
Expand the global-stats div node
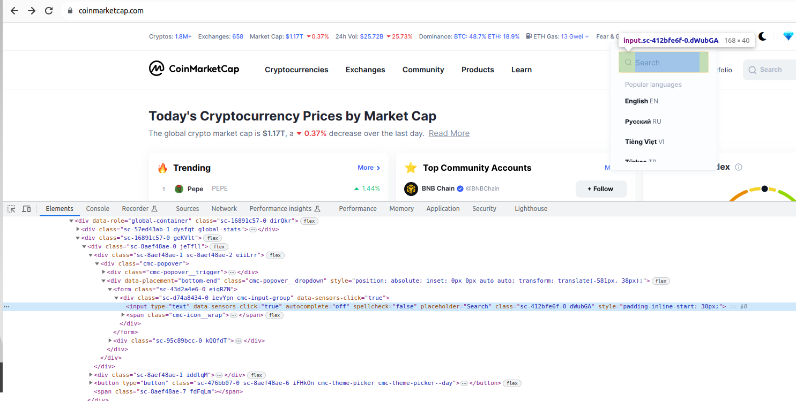[x=78, y=229]
